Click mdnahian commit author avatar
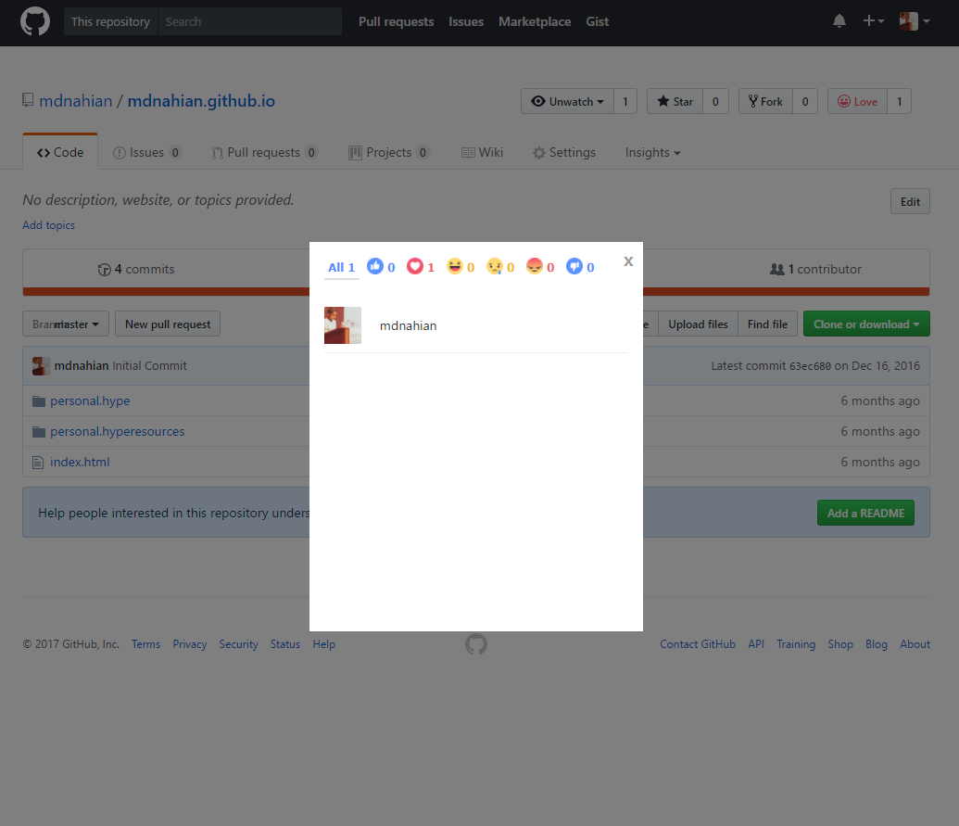 coord(41,366)
